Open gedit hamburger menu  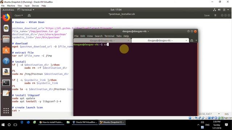tap(215, 15)
